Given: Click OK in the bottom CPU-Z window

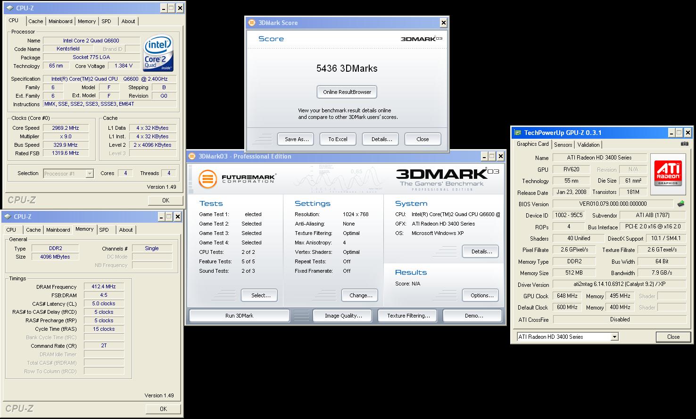Looking at the screenshot, I should 163,409.
